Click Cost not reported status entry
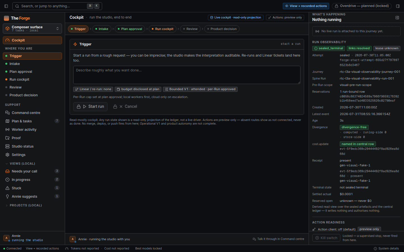The image size is (404, 252). pos(117,249)
